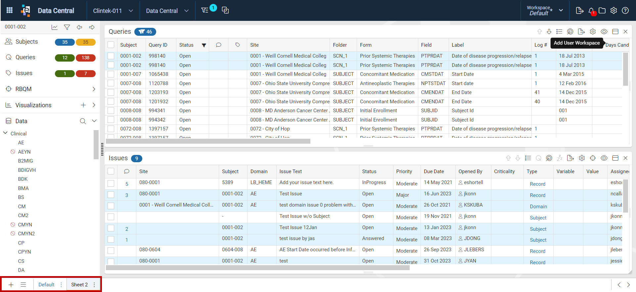Click the Queries panel settings gear
The width and height of the screenshot is (636, 292).
593,31
